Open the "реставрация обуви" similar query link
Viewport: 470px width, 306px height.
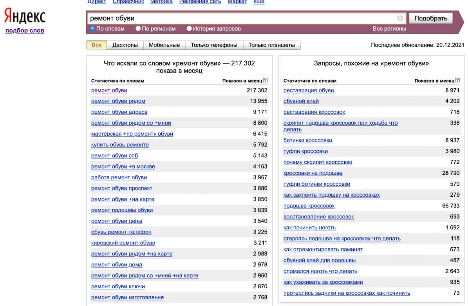[308, 91]
